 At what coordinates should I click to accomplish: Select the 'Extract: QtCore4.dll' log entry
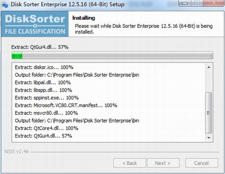click(47, 128)
